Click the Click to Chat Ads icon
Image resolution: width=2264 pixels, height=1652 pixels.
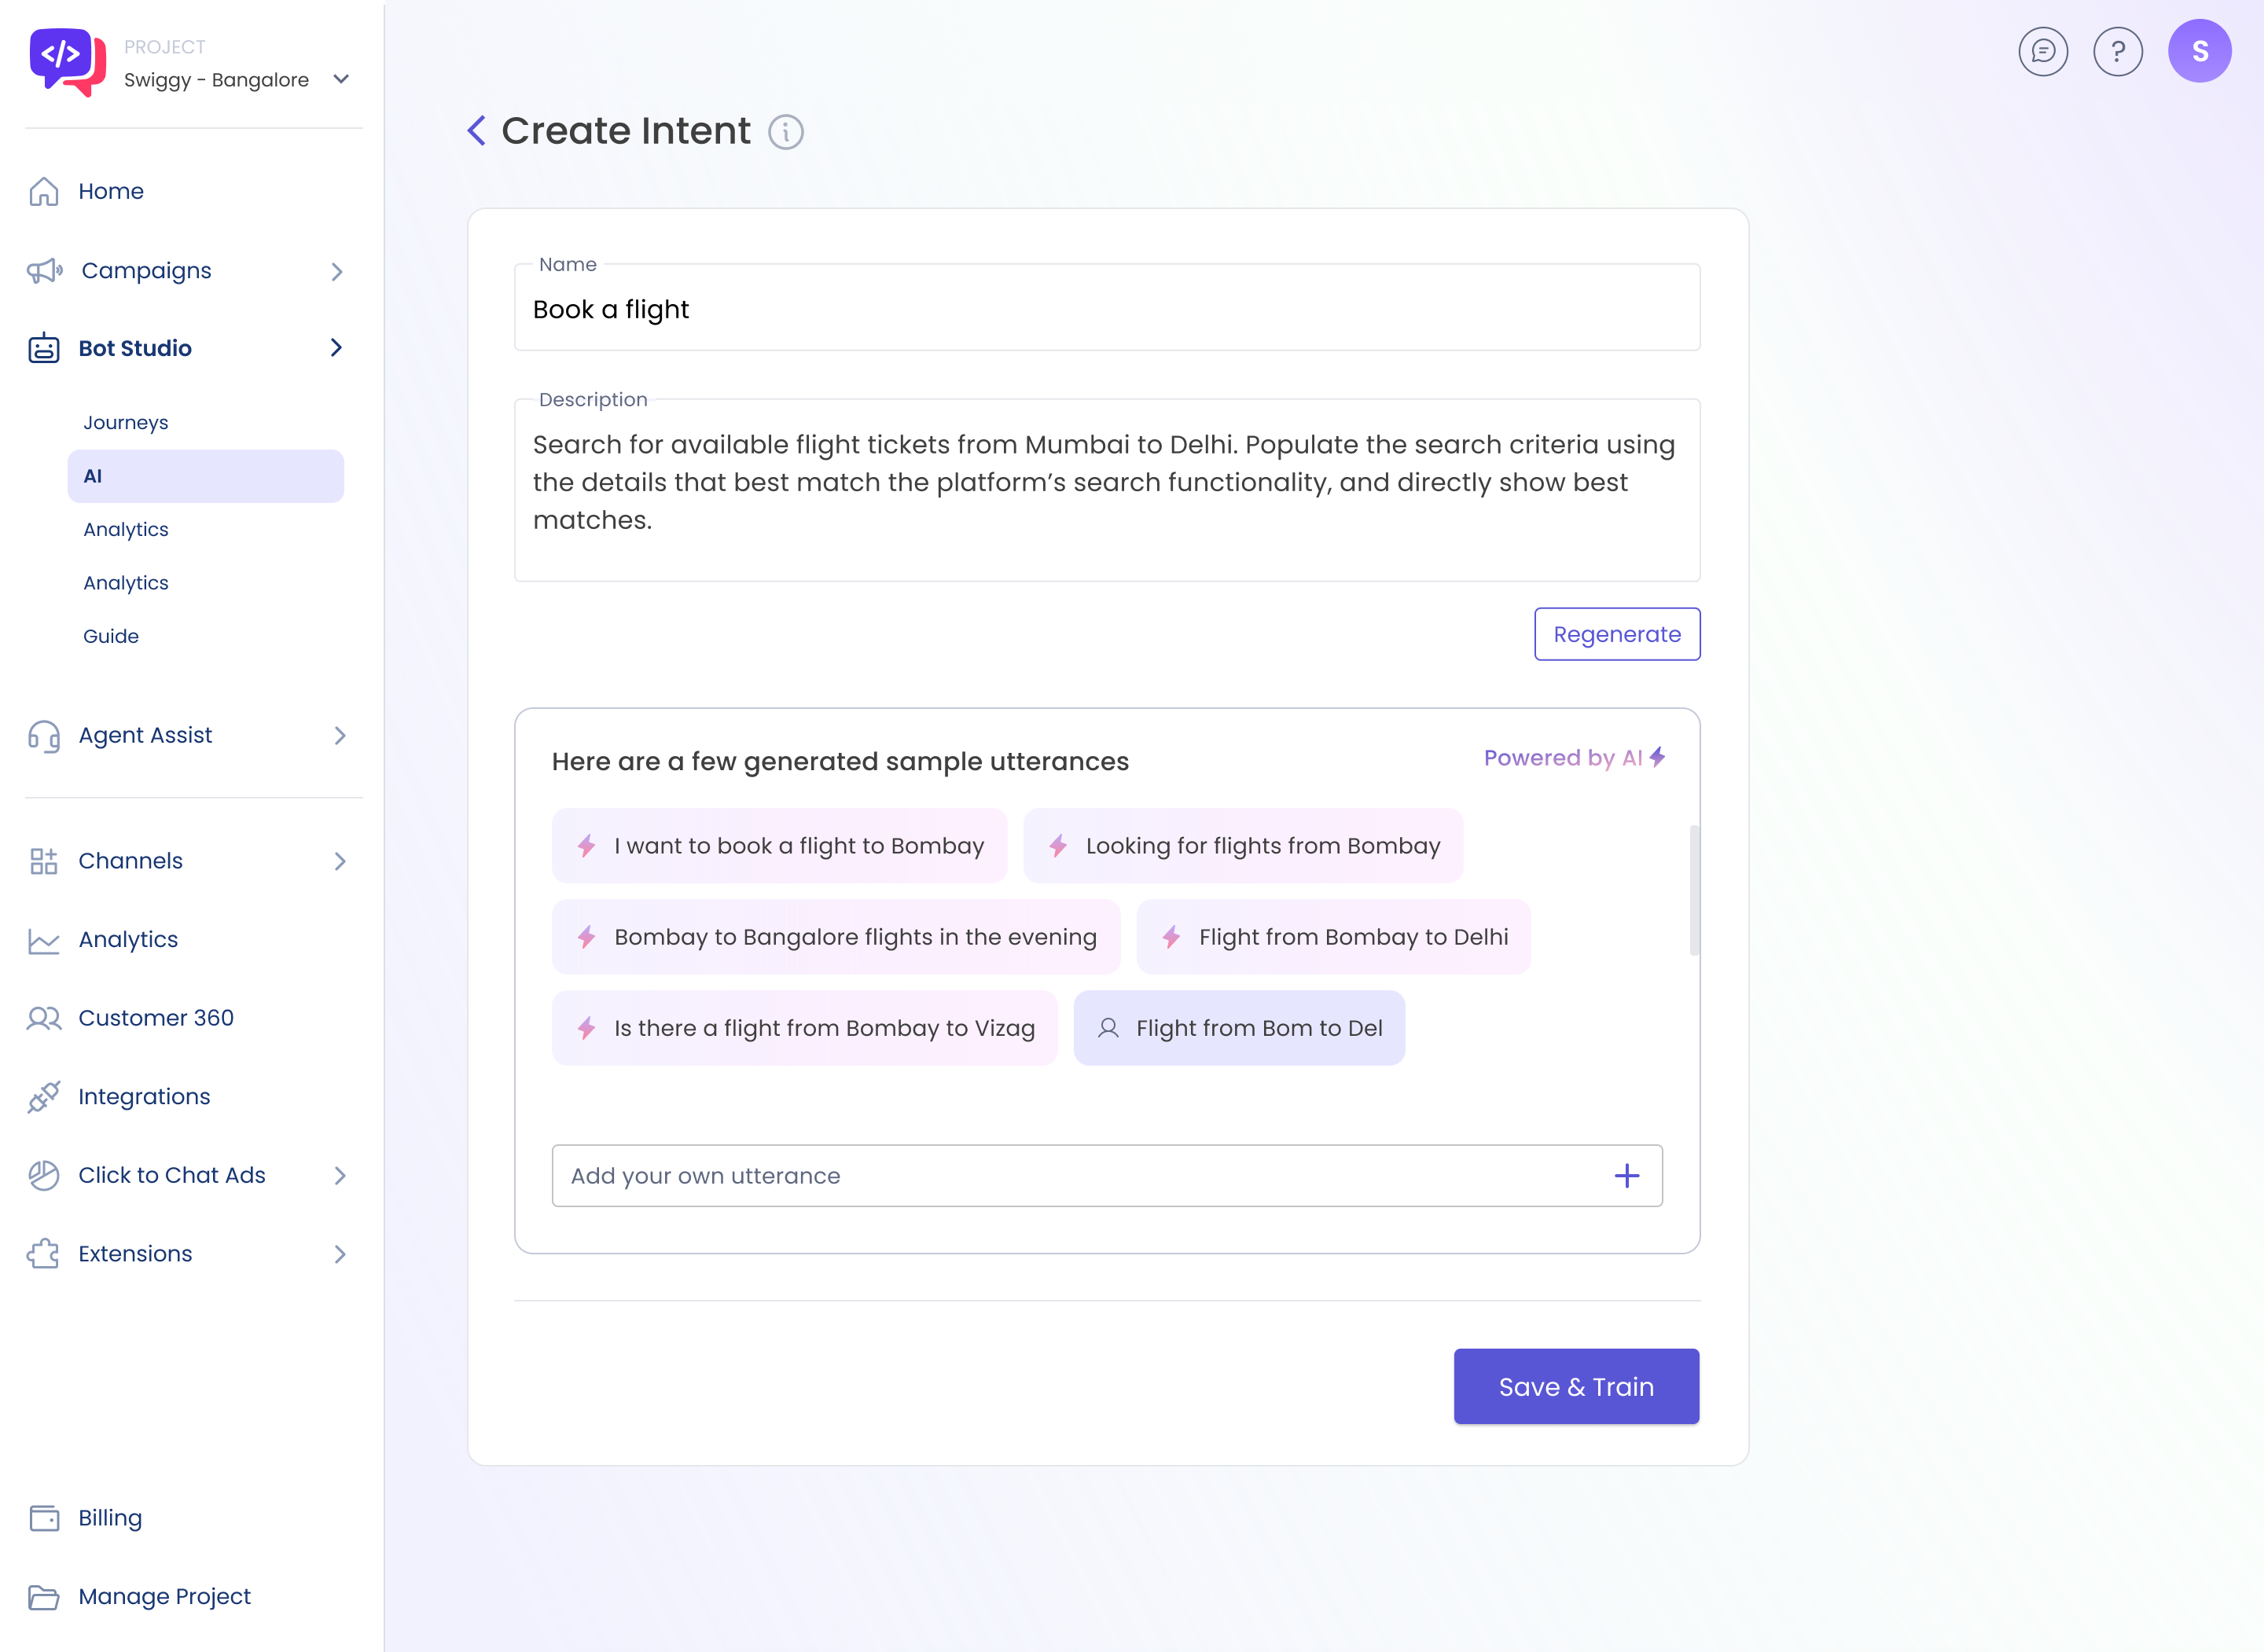pyautogui.click(x=42, y=1174)
